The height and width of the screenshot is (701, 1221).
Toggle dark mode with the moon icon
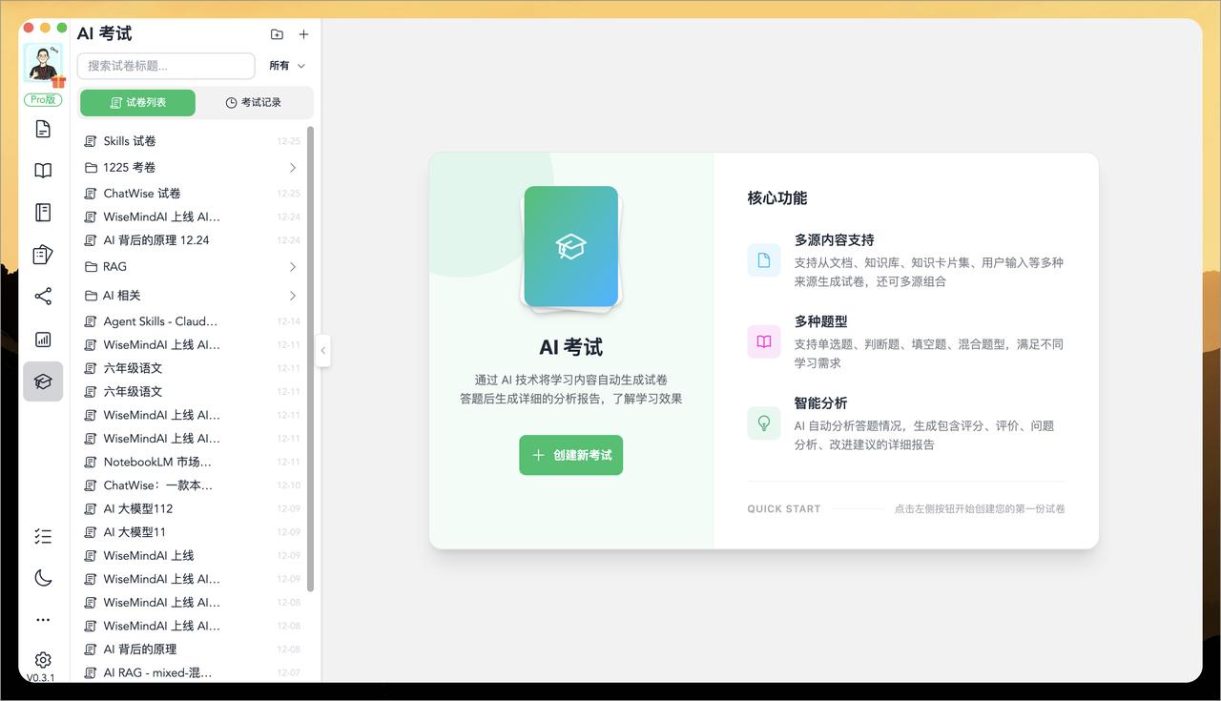(x=42, y=578)
